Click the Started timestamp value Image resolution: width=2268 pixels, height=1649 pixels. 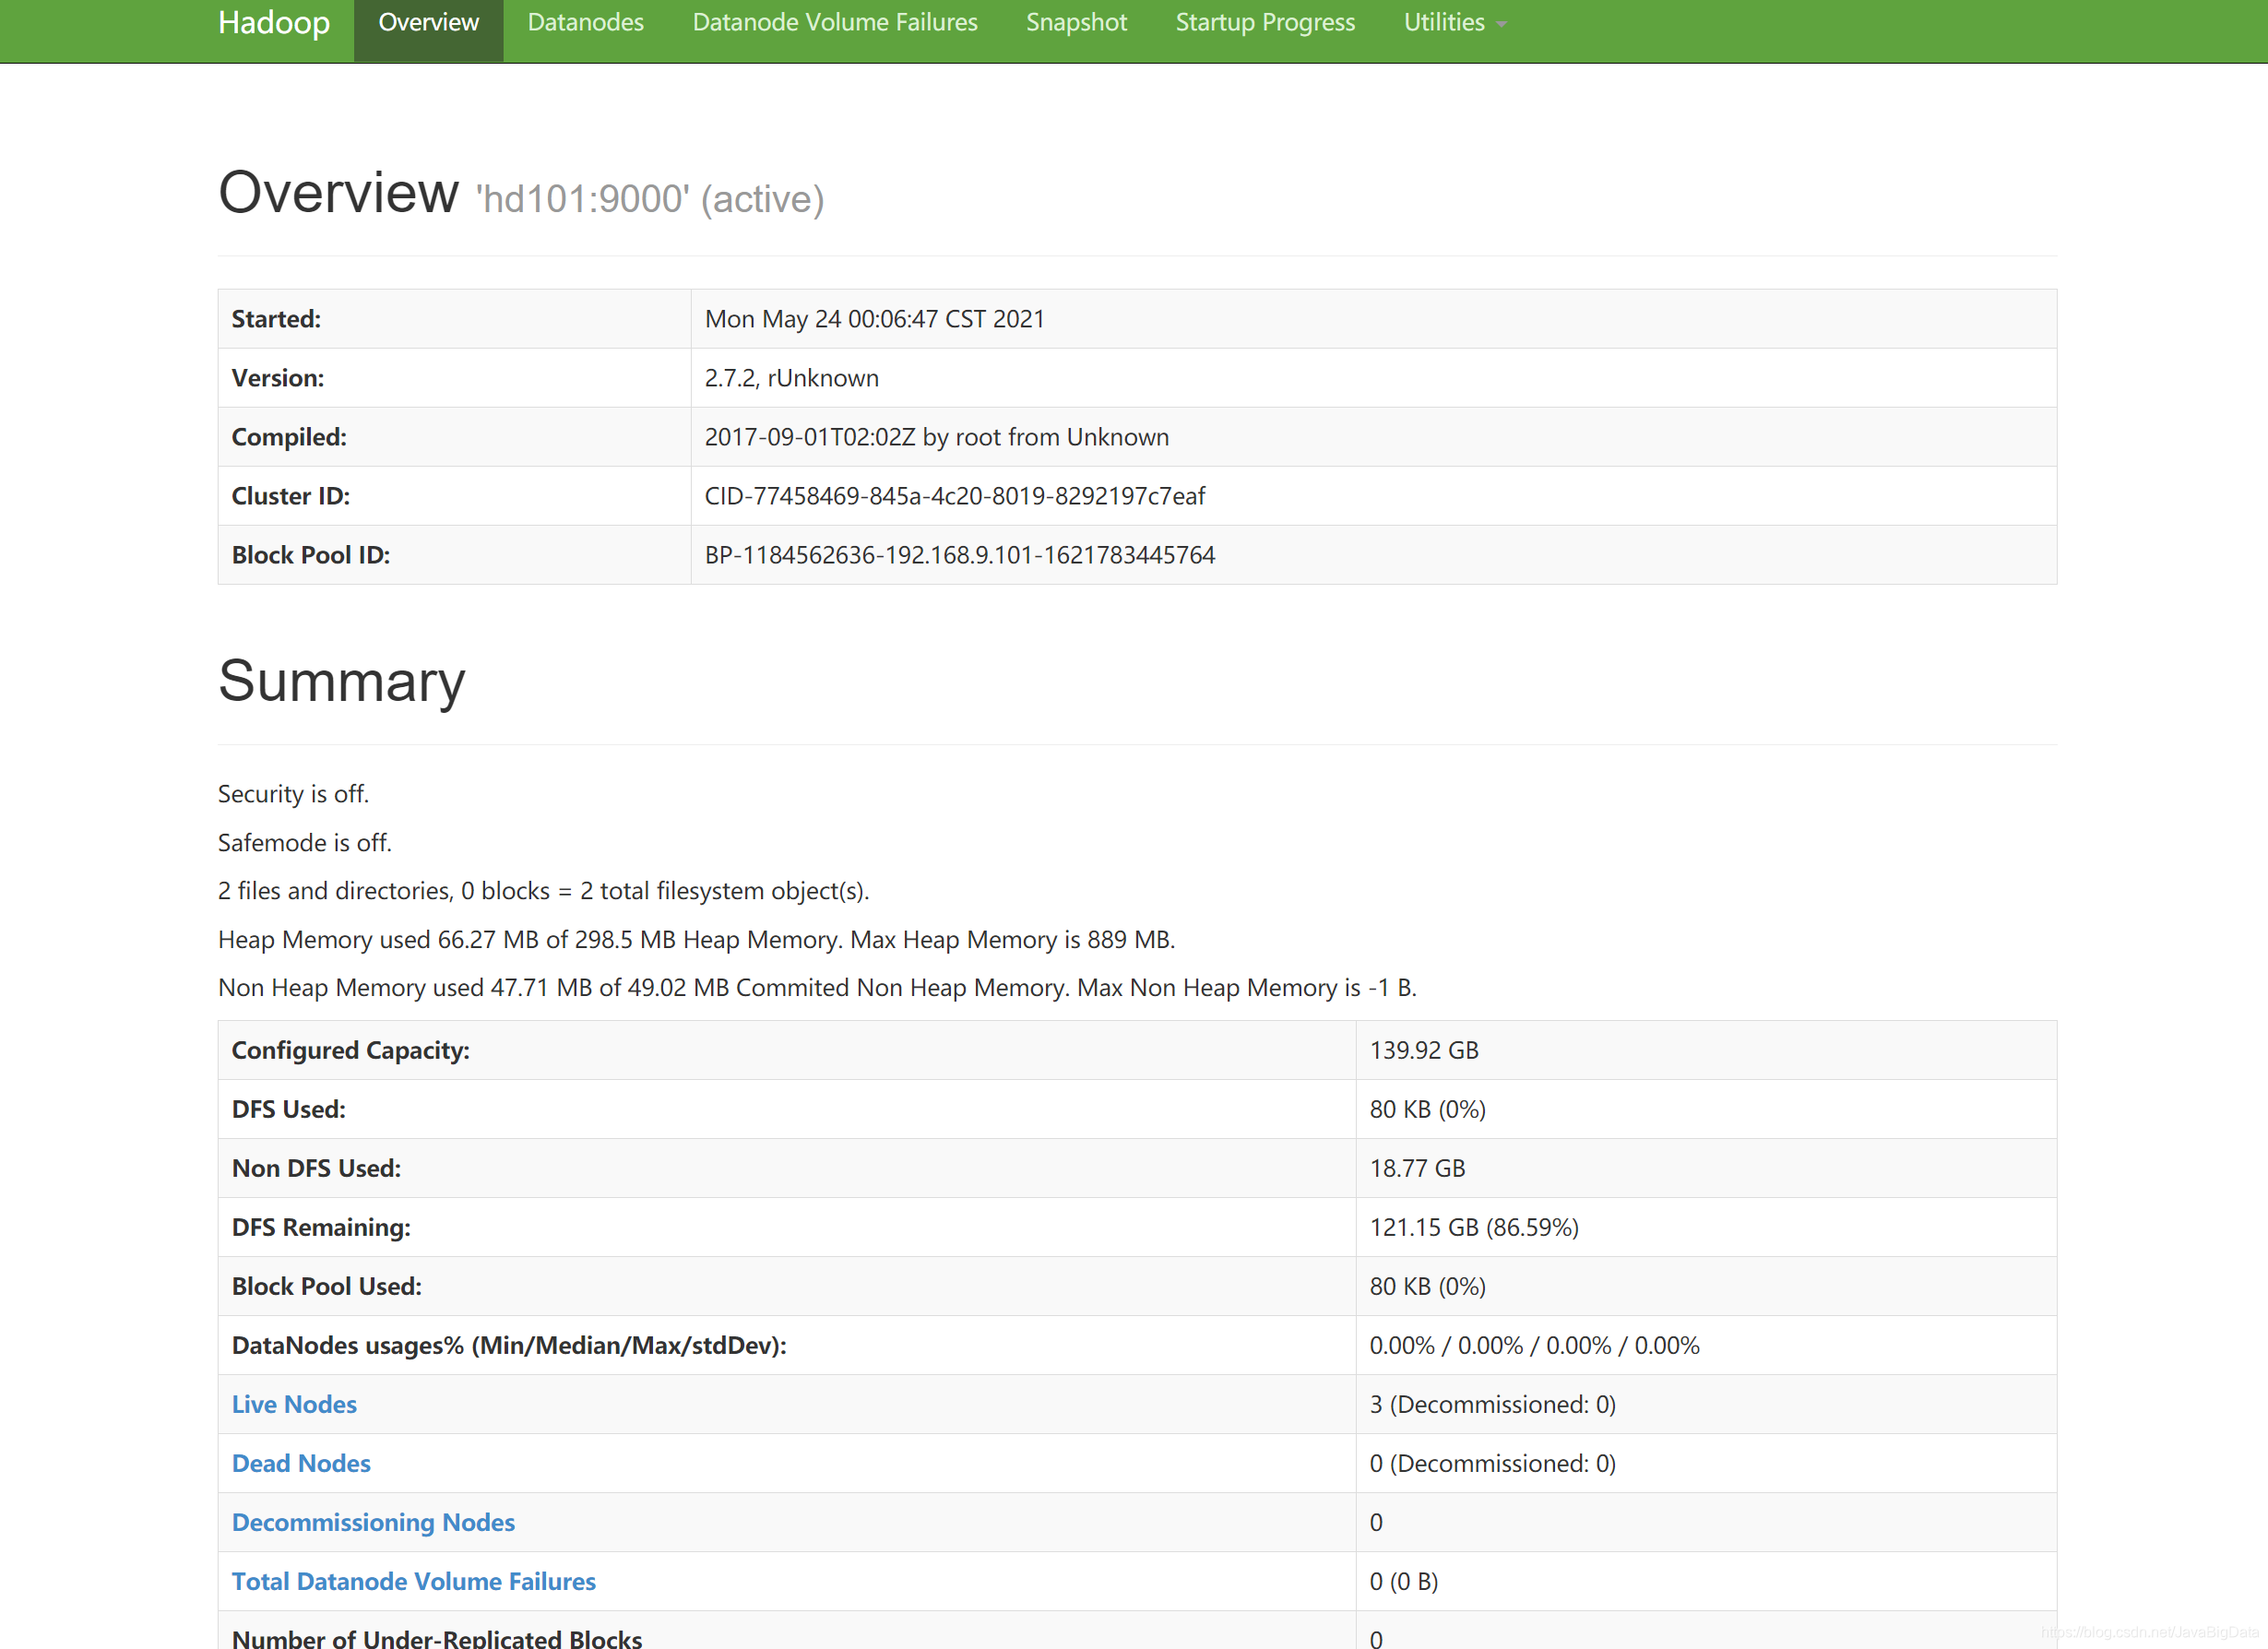point(874,319)
